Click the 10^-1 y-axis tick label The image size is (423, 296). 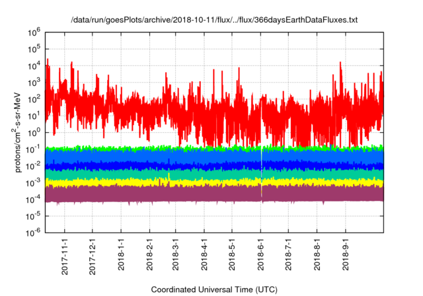pyautogui.click(x=33, y=149)
